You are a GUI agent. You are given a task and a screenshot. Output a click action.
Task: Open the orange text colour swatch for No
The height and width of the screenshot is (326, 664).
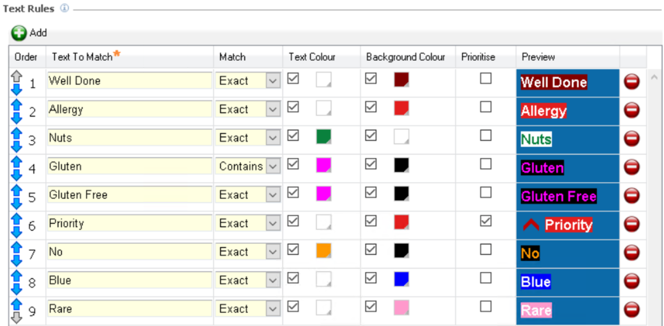pos(323,251)
